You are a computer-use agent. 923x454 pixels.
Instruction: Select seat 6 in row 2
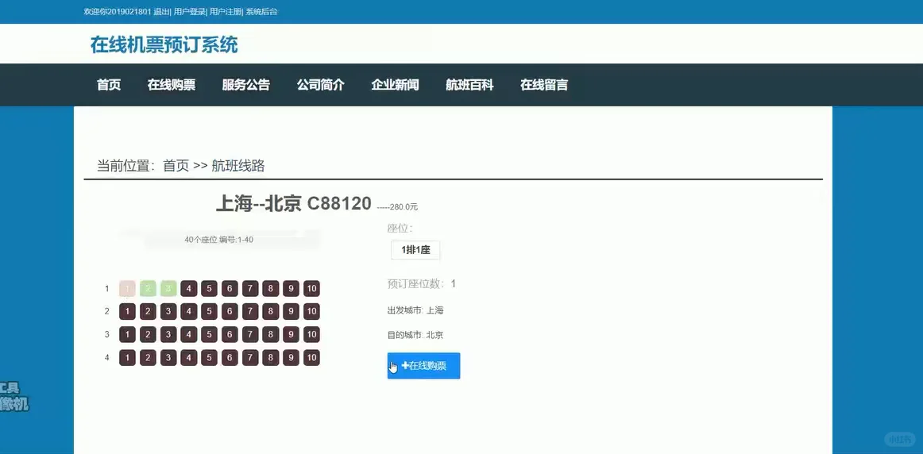pos(230,311)
